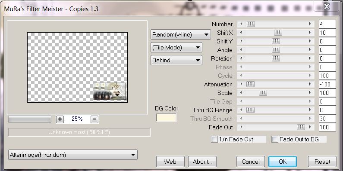Open the Random(v-line) mode dropdown
343x171 pixels.
pyautogui.click(x=181, y=34)
